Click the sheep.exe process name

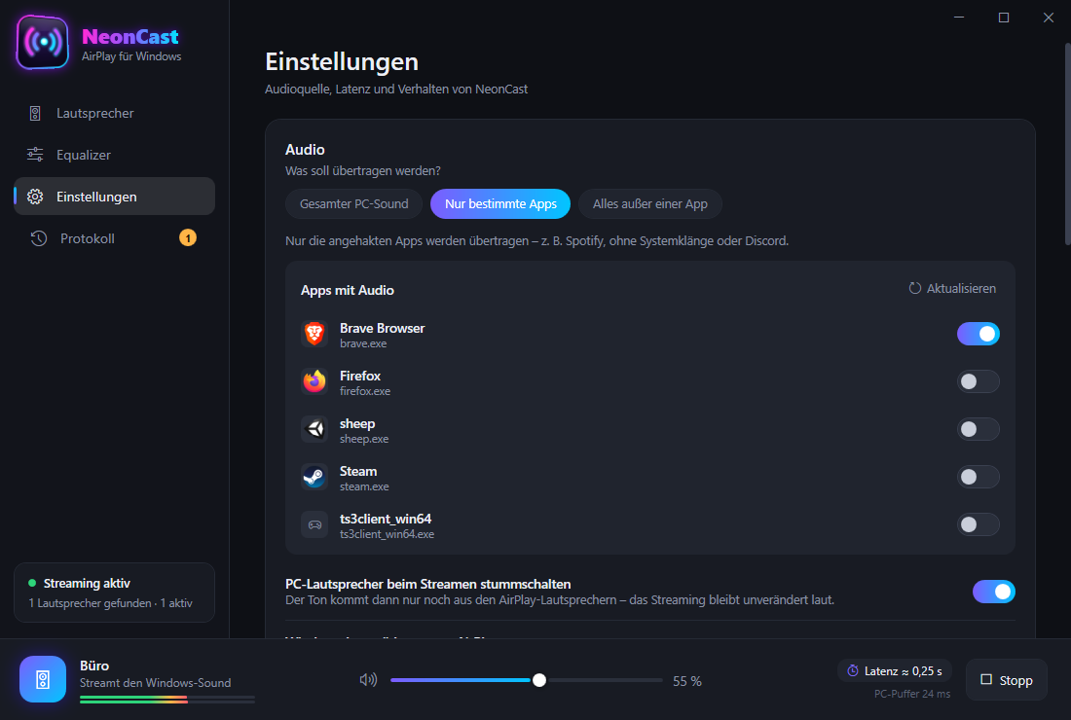(x=364, y=439)
